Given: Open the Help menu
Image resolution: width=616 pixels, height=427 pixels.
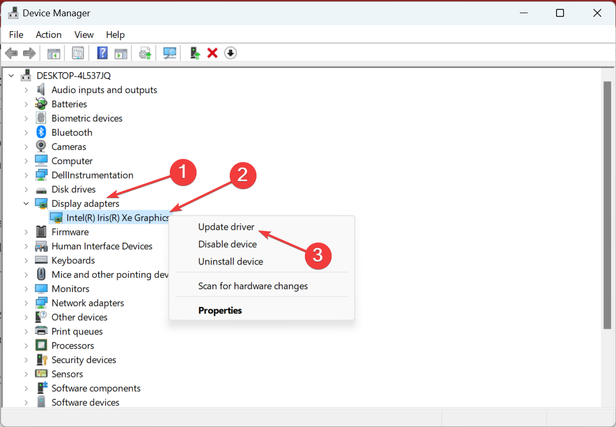Looking at the screenshot, I should tap(115, 35).
